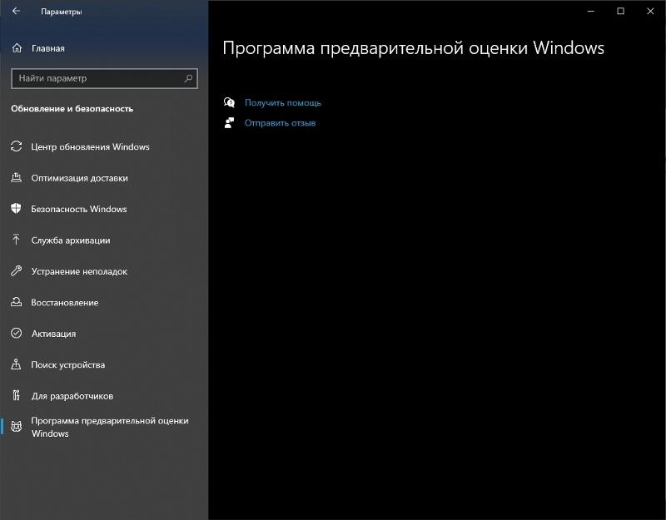This screenshot has height=520, width=666.
Task: Go to Главная settings home
Action: tap(48, 48)
